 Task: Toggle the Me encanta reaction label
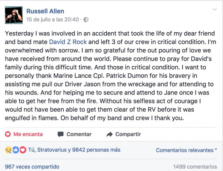coord(28,134)
